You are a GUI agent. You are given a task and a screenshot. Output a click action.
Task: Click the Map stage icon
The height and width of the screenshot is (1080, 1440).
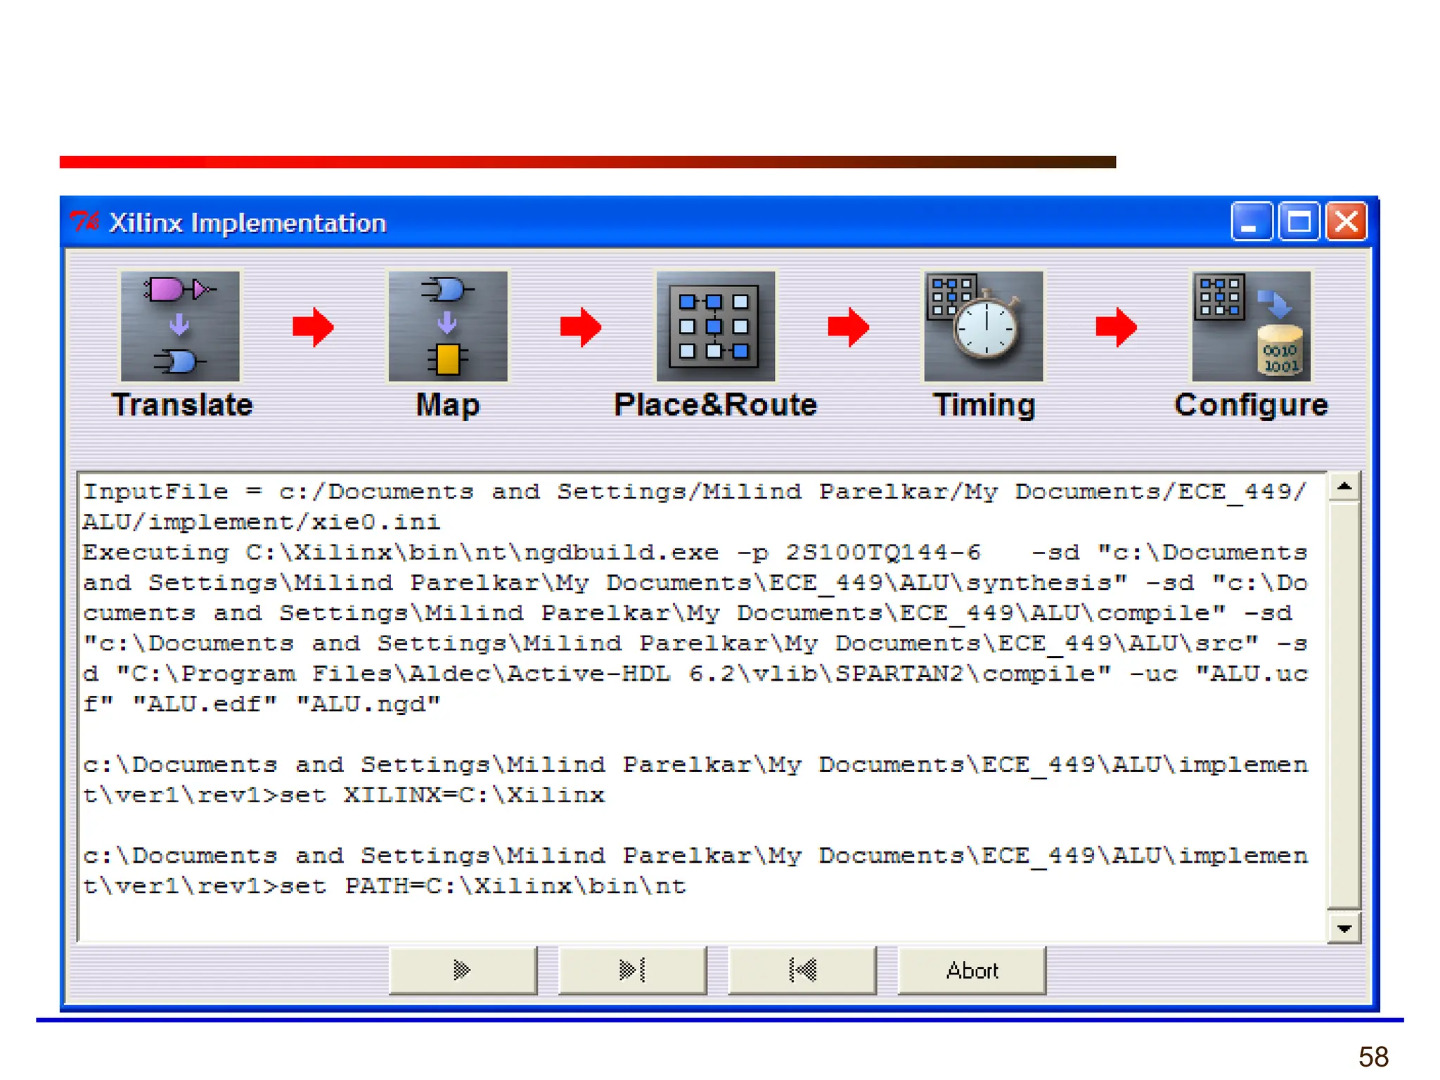(448, 326)
